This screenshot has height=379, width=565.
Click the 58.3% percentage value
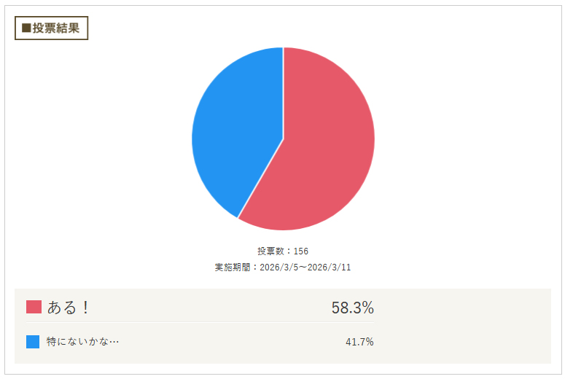point(352,308)
